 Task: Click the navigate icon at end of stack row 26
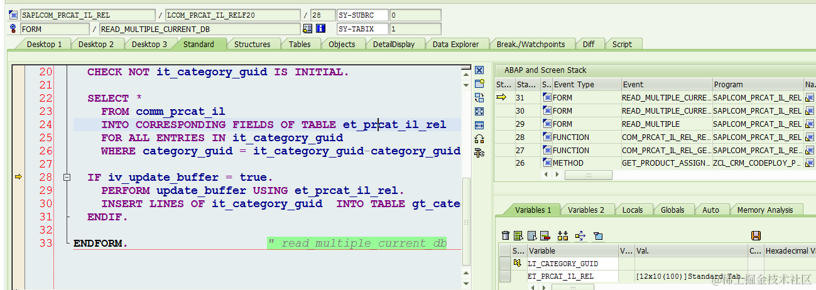pyautogui.click(x=809, y=163)
